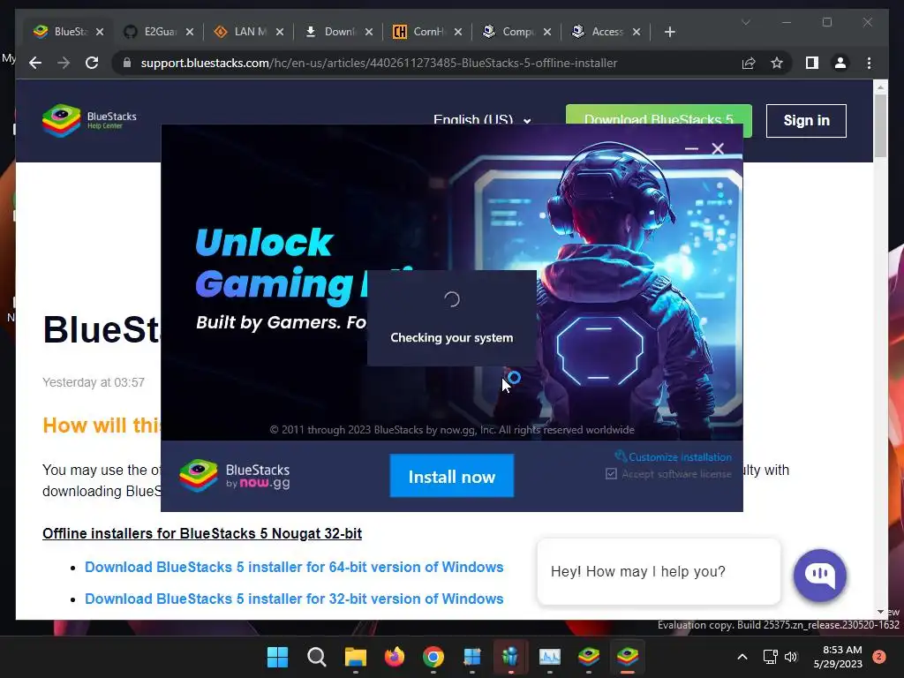This screenshot has width=904, height=678.
Task: Open the clock showing 8:53 AM
Action: click(x=838, y=657)
